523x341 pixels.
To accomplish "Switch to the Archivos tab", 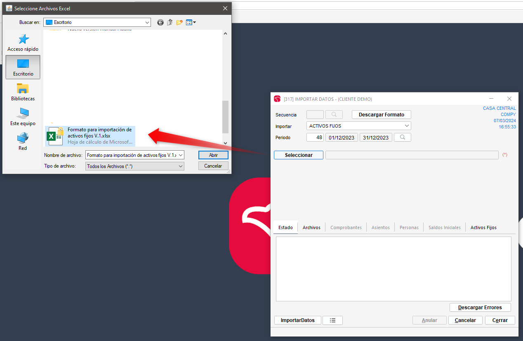I will tap(311, 227).
